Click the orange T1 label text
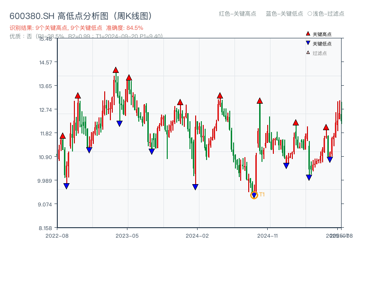379x284 pixels. [262, 195]
